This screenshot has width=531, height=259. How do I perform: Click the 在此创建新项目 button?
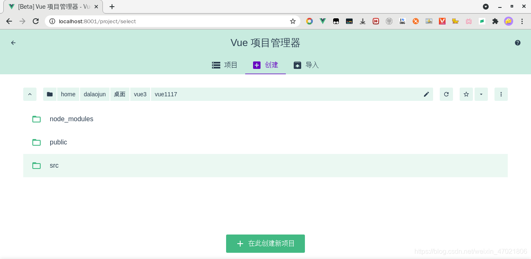tap(265, 244)
